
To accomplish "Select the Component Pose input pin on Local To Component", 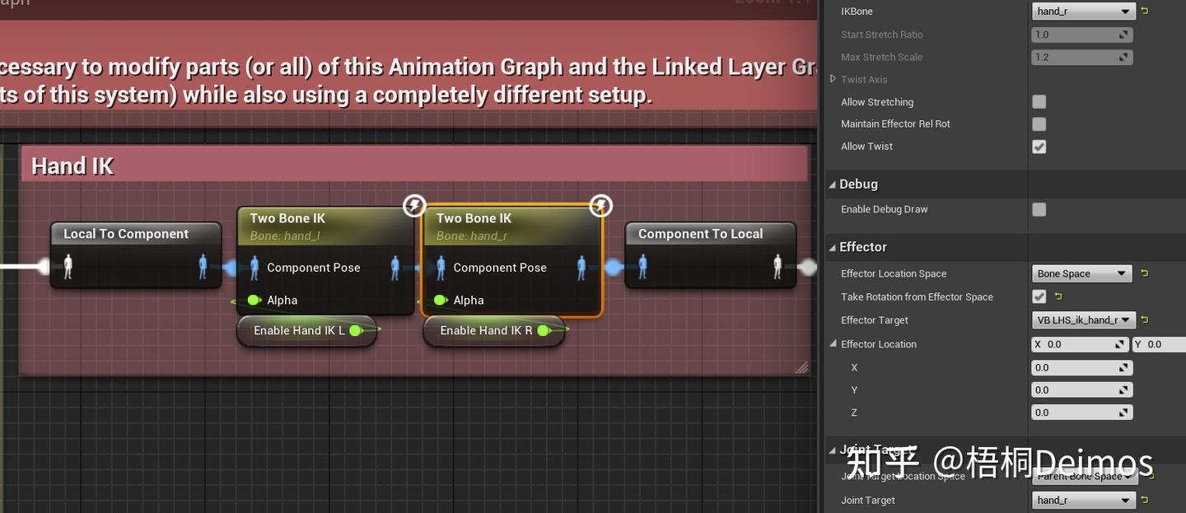I will (x=67, y=267).
